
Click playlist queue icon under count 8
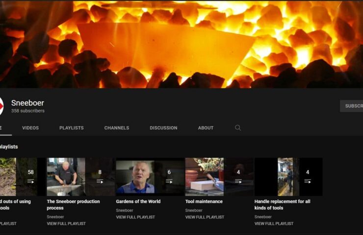tap(100, 182)
